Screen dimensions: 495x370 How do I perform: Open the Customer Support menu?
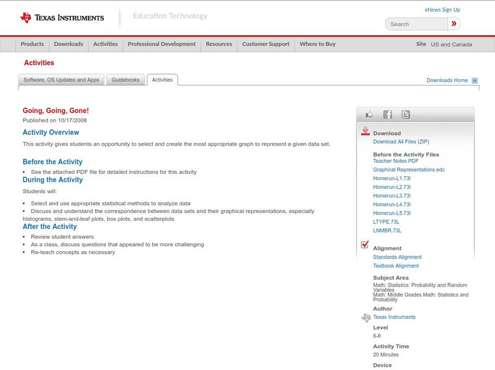point(266,44)
